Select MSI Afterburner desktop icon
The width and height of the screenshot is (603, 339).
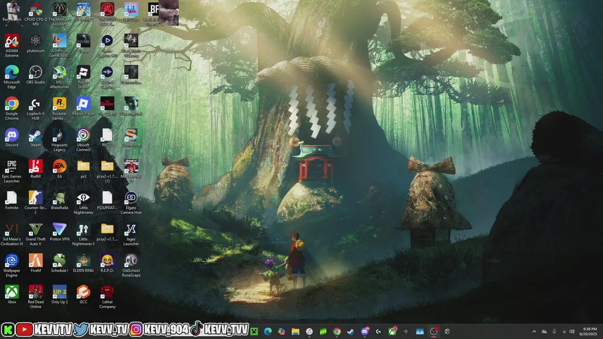click(x=59, y=77)
